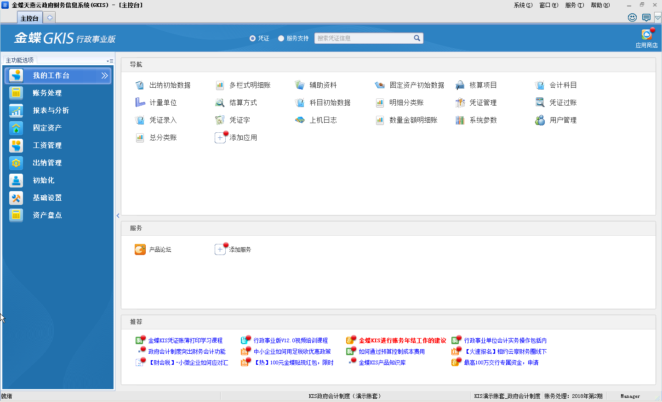
Task: Select 资产盘点 in the sidebar
Action: (x=58, y=215)
